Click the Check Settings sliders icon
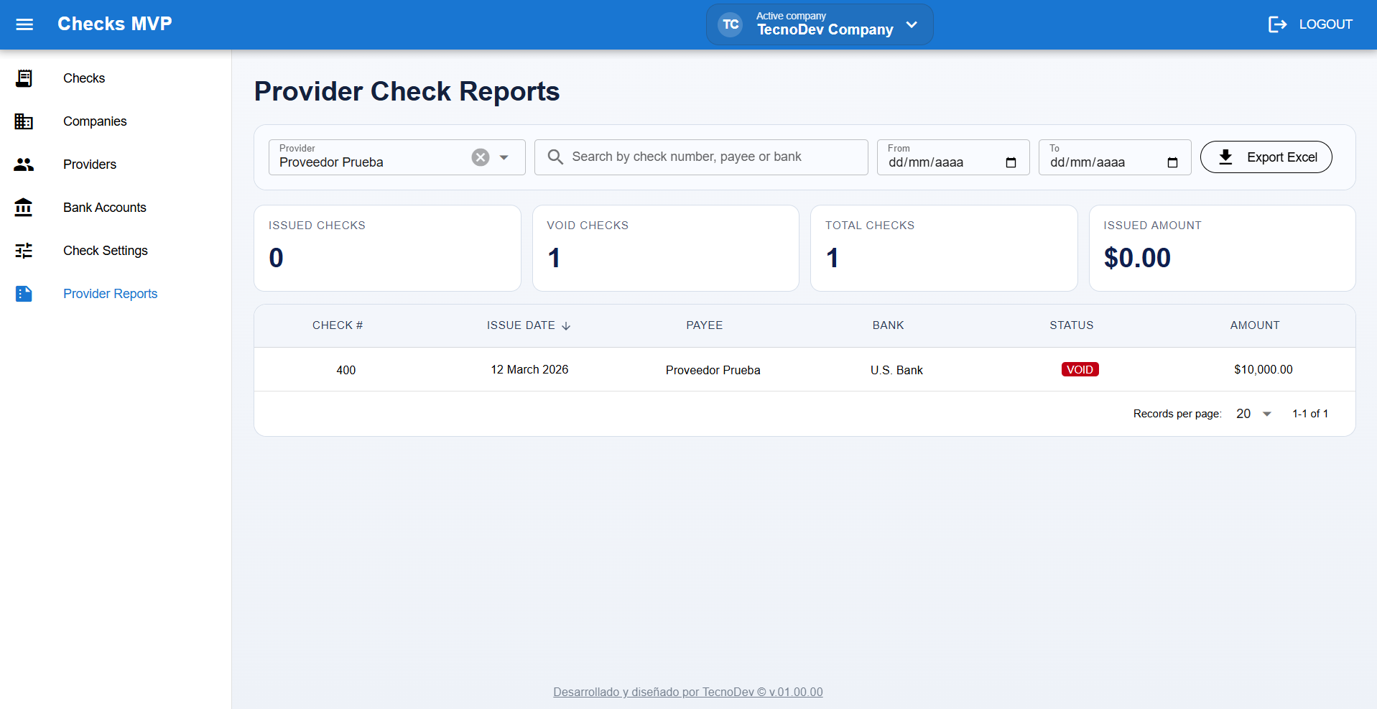Viewport: 1377px width, 709px height. pyautogui.click(x=24, y=251)
